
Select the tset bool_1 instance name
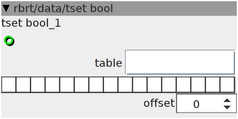point(31,24)
